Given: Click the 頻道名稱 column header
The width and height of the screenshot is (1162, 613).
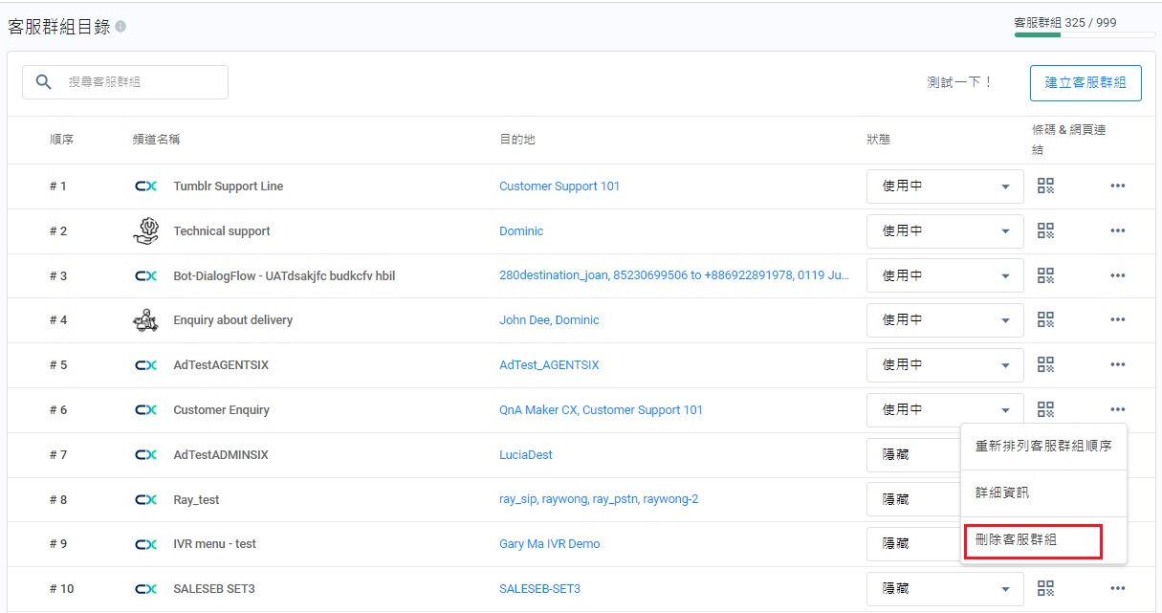Looking at the screenshot, I should tap(156, 140).
